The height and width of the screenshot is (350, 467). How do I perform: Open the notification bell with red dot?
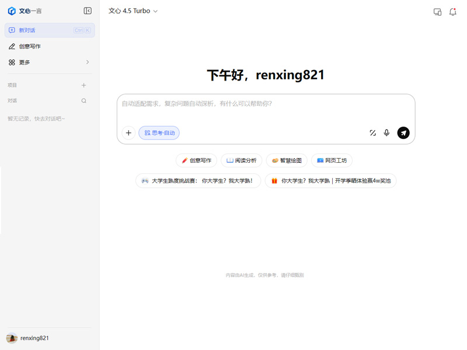[452, 11]
